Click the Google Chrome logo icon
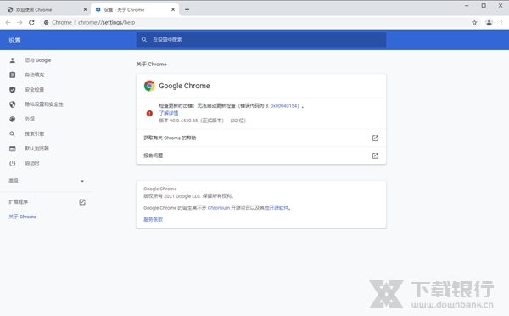Screen dimensions: 509x316 click(x=149, y=86)
